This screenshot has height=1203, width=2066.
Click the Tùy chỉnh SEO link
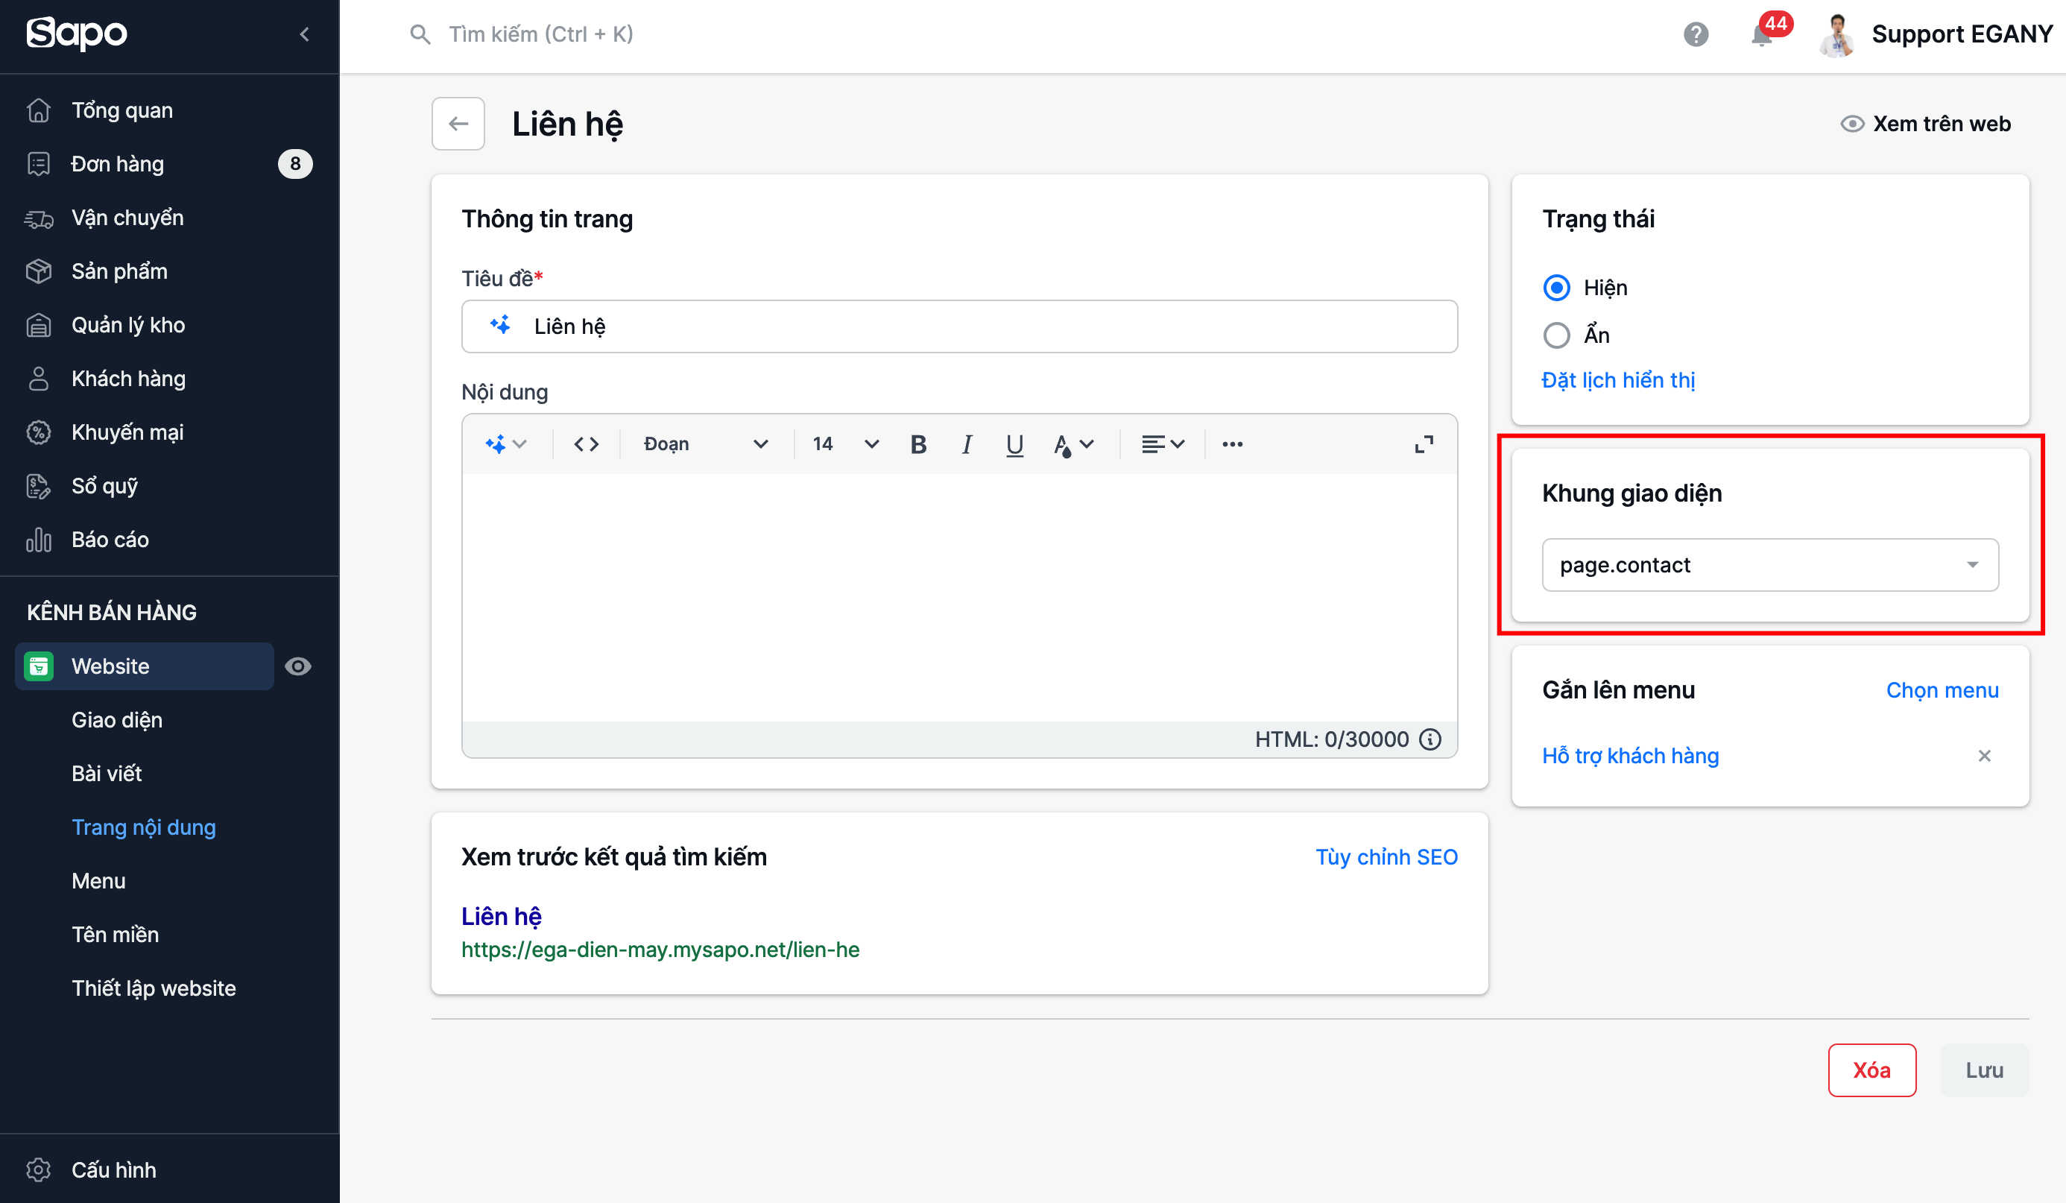tap(1386, 857)
